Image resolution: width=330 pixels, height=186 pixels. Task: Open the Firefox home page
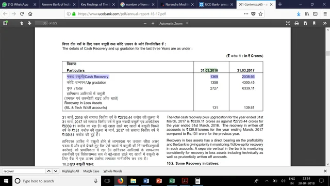[x=30, y=14]
